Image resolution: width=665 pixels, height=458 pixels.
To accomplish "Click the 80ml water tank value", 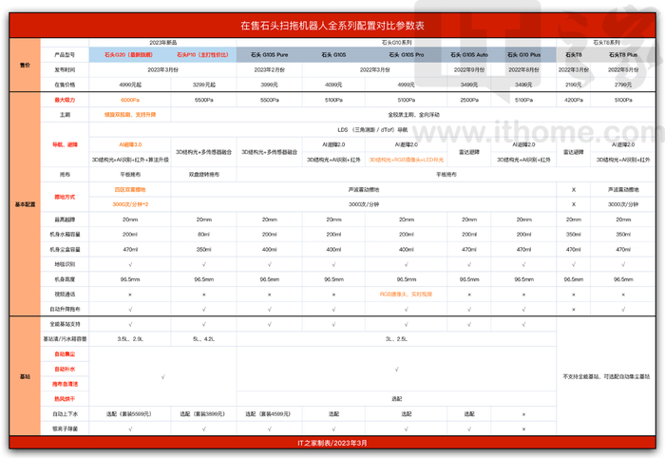I will coord(203,234).
